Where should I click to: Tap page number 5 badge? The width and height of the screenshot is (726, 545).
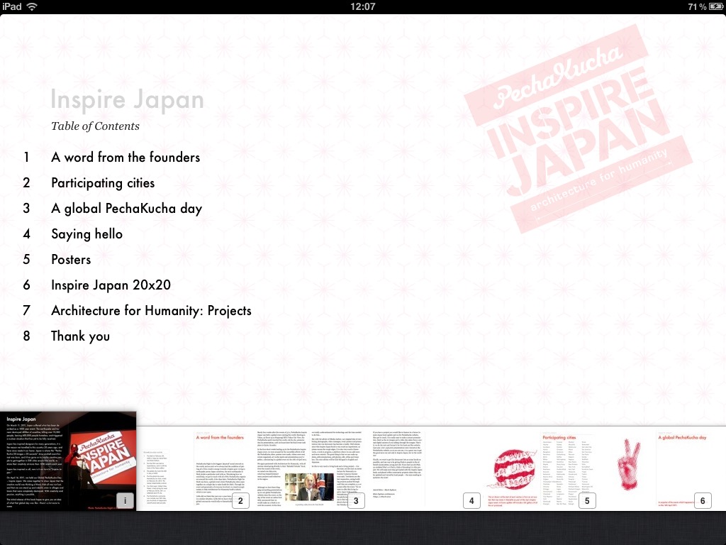click(x=586, y=501)
